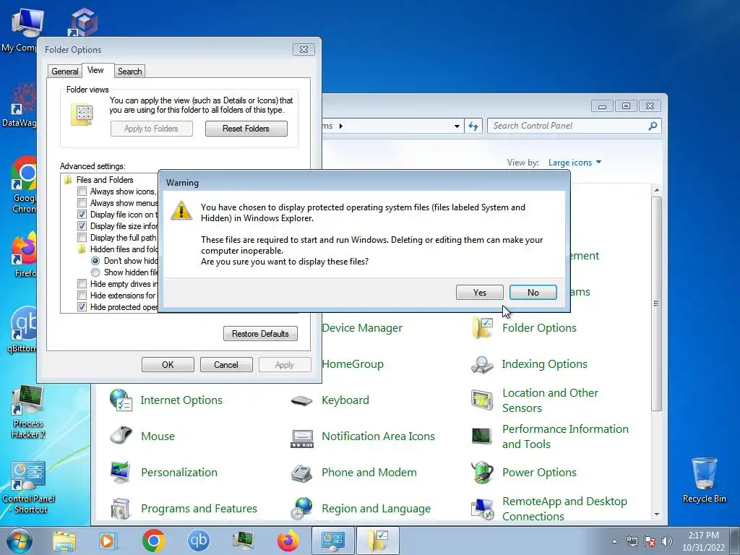This screenshot has width=740, height=555.
Task: Open qBittorrent from the taskbar
Action: [198, 541]
